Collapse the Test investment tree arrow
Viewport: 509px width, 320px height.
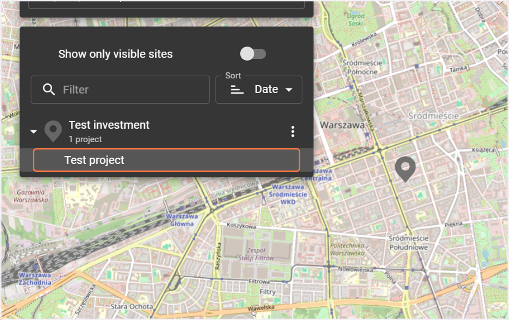point(34,132)
